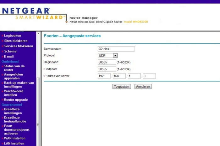Image resolution: width=220 pixels, height=146 pixels.
Task: Click the Beginpoort field
Action: (107, 62)
